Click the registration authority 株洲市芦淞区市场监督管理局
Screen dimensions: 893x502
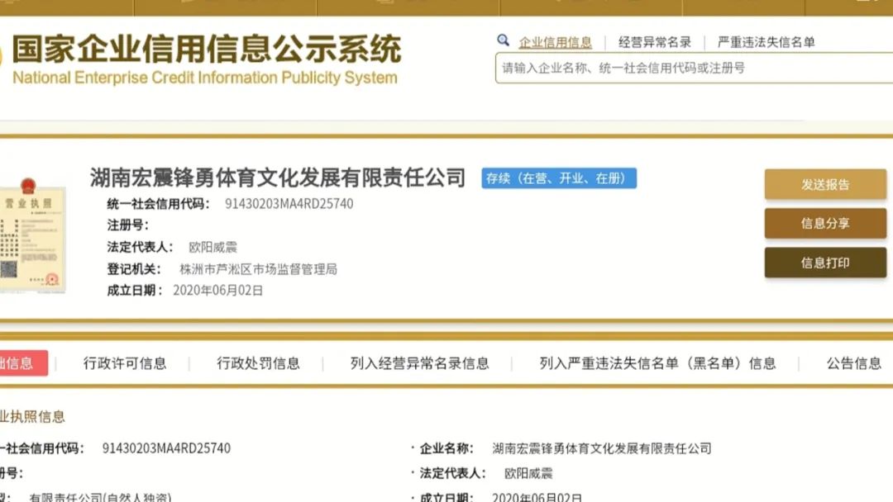tap(258, 269)
